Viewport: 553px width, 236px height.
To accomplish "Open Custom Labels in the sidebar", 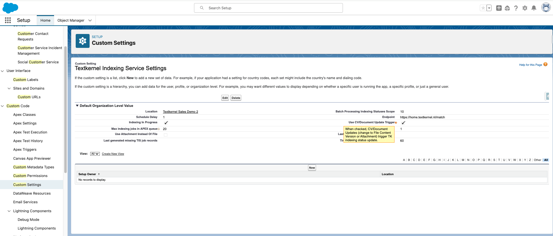I will click(x=26, y=80).
